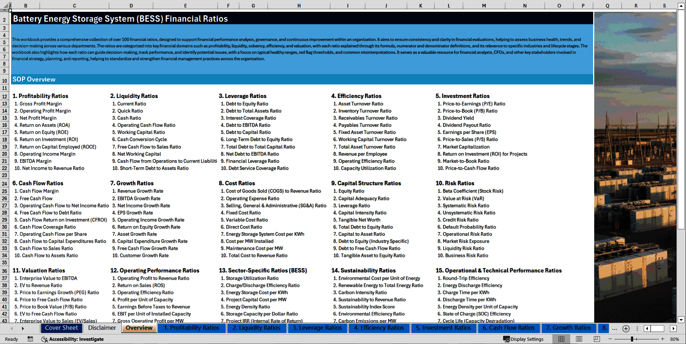The image size is (686, 344).
Task: Click the zoom in plus icon
Action: click(x=662, y=339)
